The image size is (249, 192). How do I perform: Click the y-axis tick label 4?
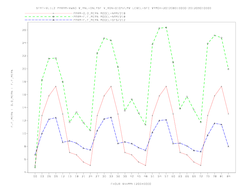tap(25, 172)
